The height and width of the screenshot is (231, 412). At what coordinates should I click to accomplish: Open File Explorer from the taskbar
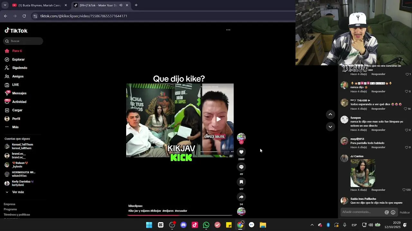point(263,225)
